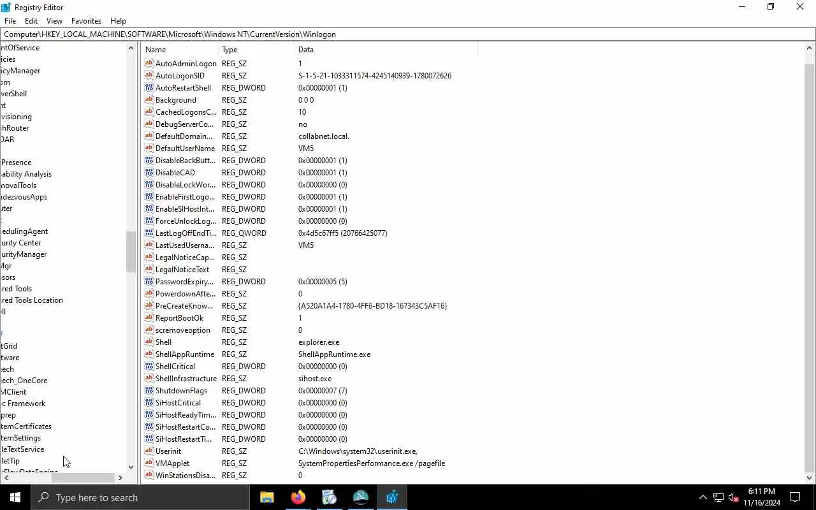The height and width of the screenshot is (510, 816).
Task: Click the LastLogOffEndTime QWORD icon
Action: coord(149,233)
